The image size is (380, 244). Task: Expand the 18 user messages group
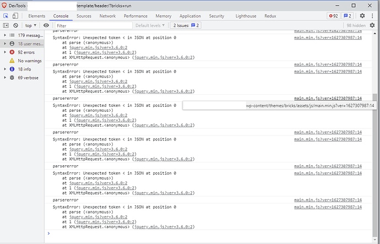[5, 44]
